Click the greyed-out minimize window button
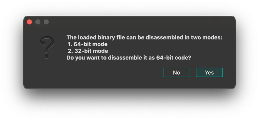Screen dimensions: 259x120 coord(38,22)
